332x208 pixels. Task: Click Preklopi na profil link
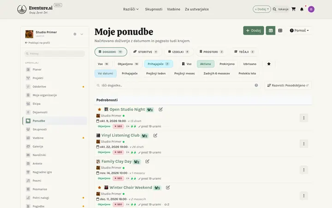click(x=37, y=43)
